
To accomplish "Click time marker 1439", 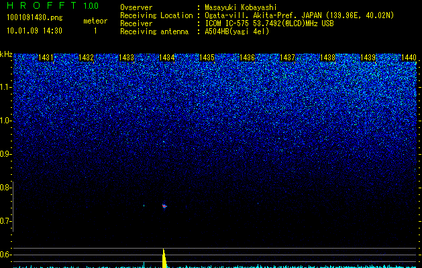I will (368, 58).
